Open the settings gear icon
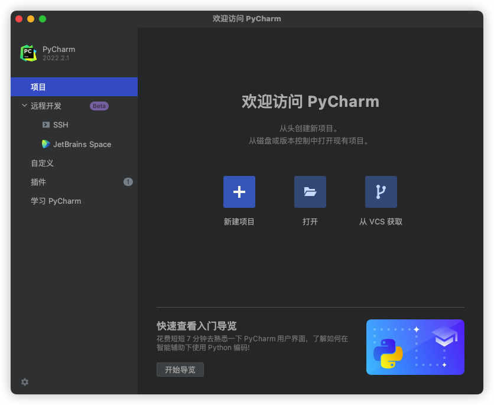Image resolution: width=494 pixels, height=405 pixels. click(25, 382)
